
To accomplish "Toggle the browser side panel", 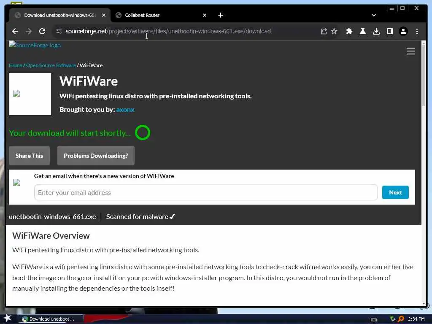I will pyautogui.click(x=390, y=31).
